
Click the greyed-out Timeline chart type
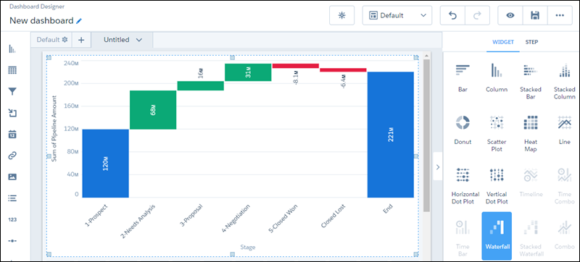[x=531, y=182]
